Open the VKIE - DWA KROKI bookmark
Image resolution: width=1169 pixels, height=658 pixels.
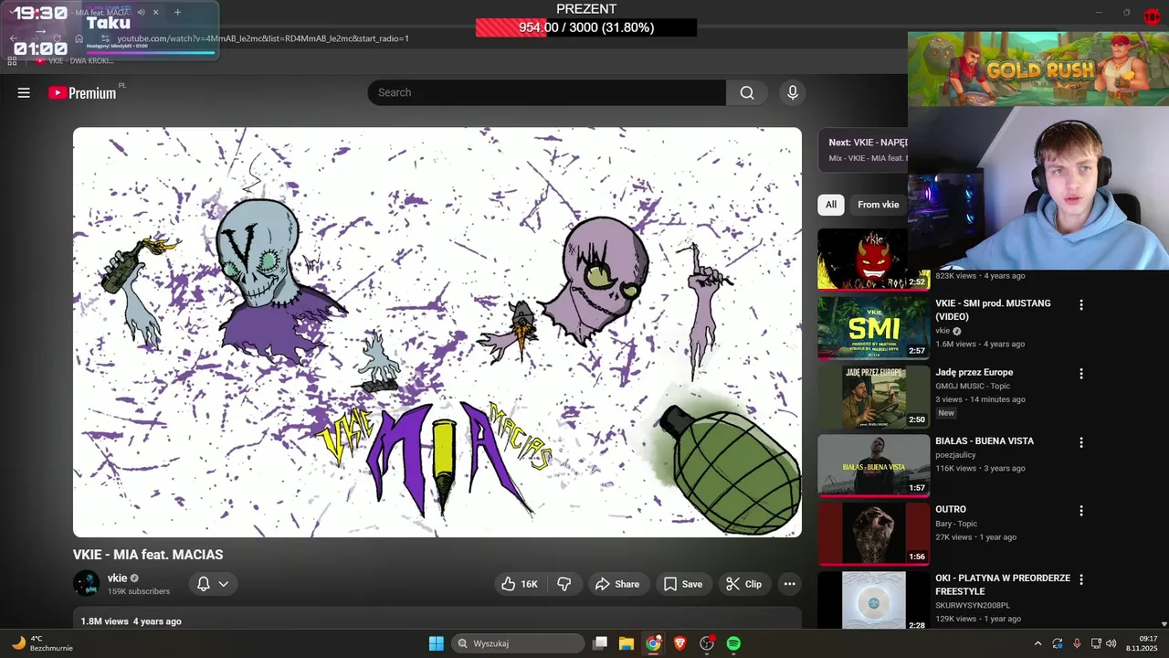coord(75,60)
